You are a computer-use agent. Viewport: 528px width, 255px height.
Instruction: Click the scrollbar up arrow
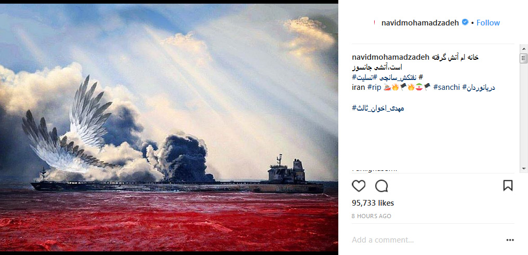(x=524, y=48)
